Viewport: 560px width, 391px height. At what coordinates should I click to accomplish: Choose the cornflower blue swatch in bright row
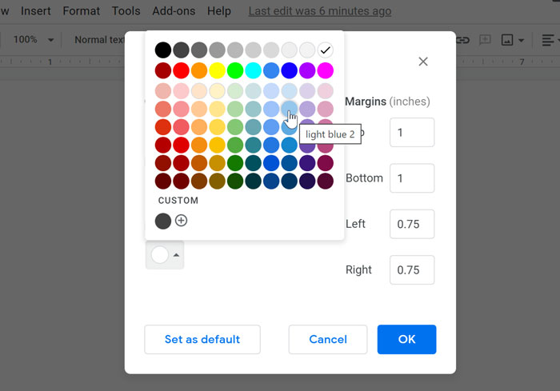(271, 70)
